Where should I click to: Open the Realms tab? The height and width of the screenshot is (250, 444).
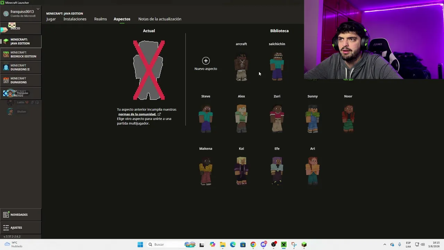point(101,19)
